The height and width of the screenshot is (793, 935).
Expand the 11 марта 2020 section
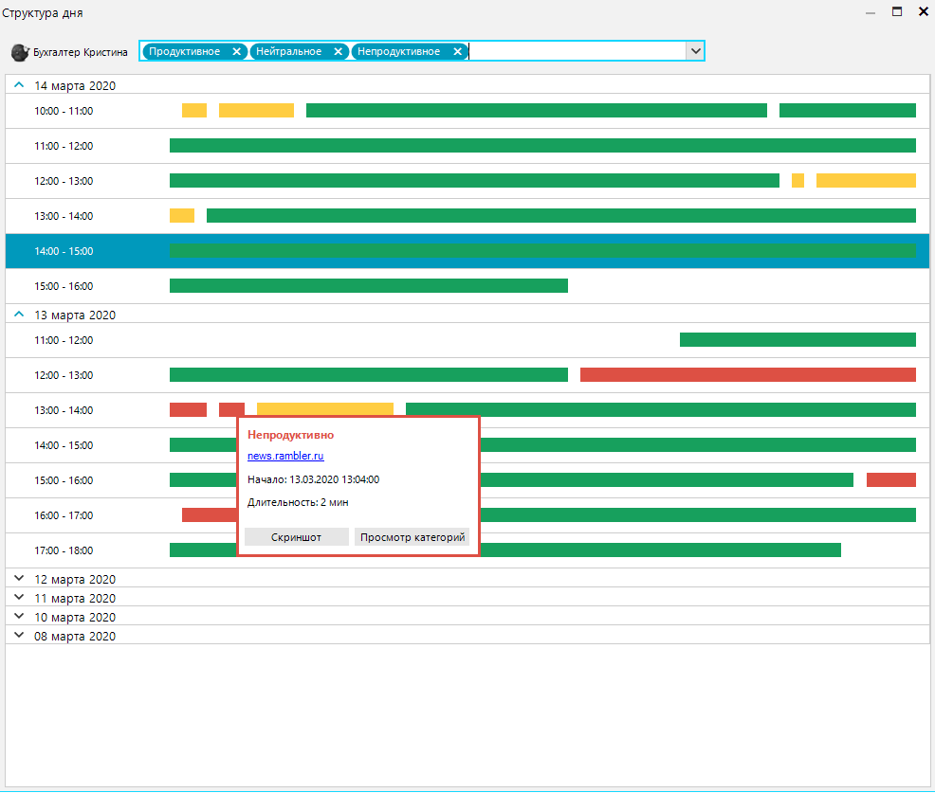tap(19, 597)
